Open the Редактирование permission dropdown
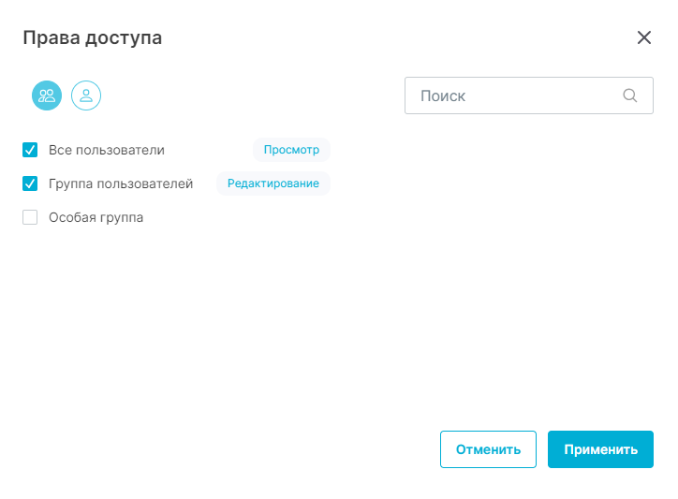 (x=273, y=183)
